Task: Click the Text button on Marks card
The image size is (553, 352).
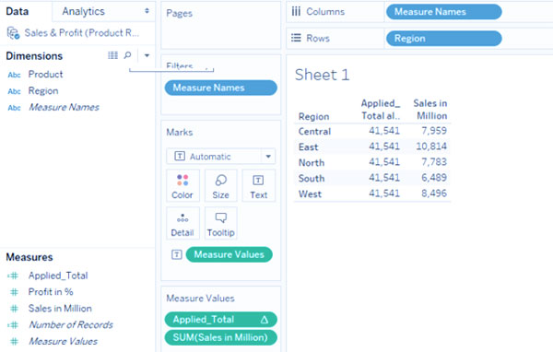Action: [258, 186]
